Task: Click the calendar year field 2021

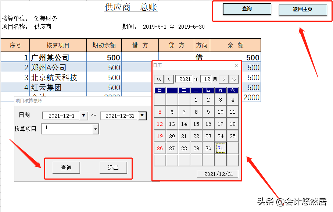Action: tap(184, 79)
